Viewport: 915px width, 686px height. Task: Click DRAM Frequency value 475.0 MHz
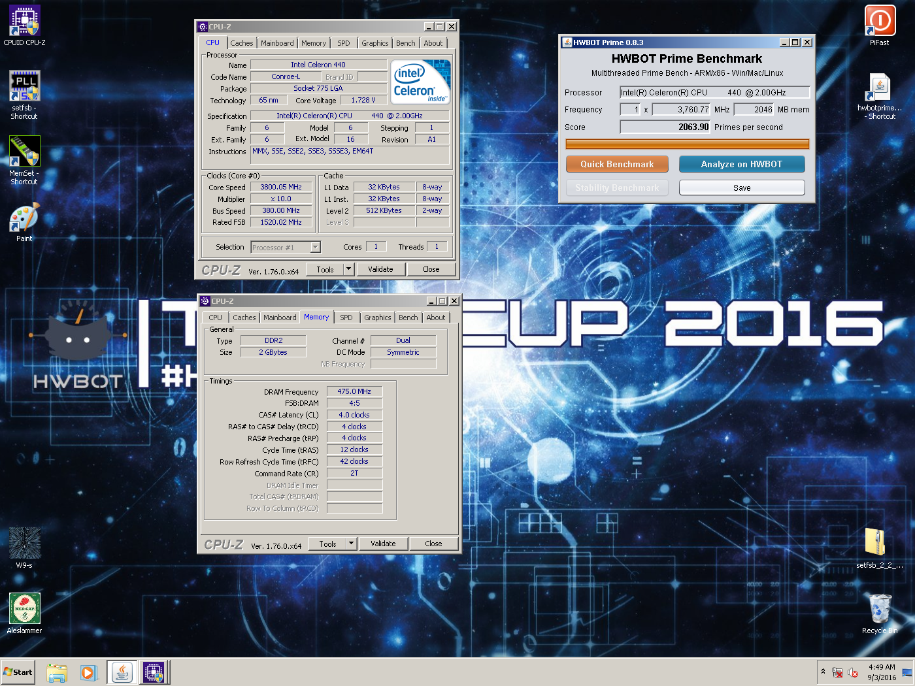tap(354, 391)
